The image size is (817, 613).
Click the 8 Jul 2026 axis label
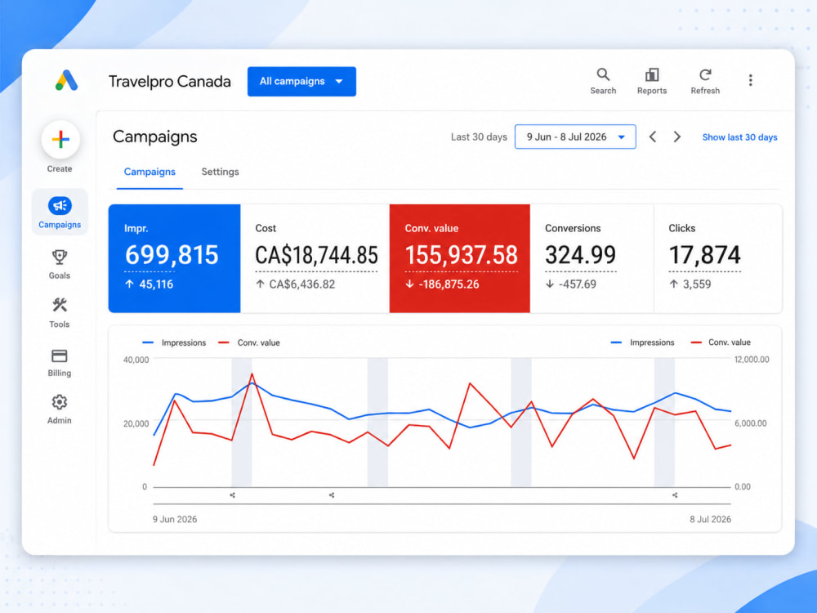[710, 519]
